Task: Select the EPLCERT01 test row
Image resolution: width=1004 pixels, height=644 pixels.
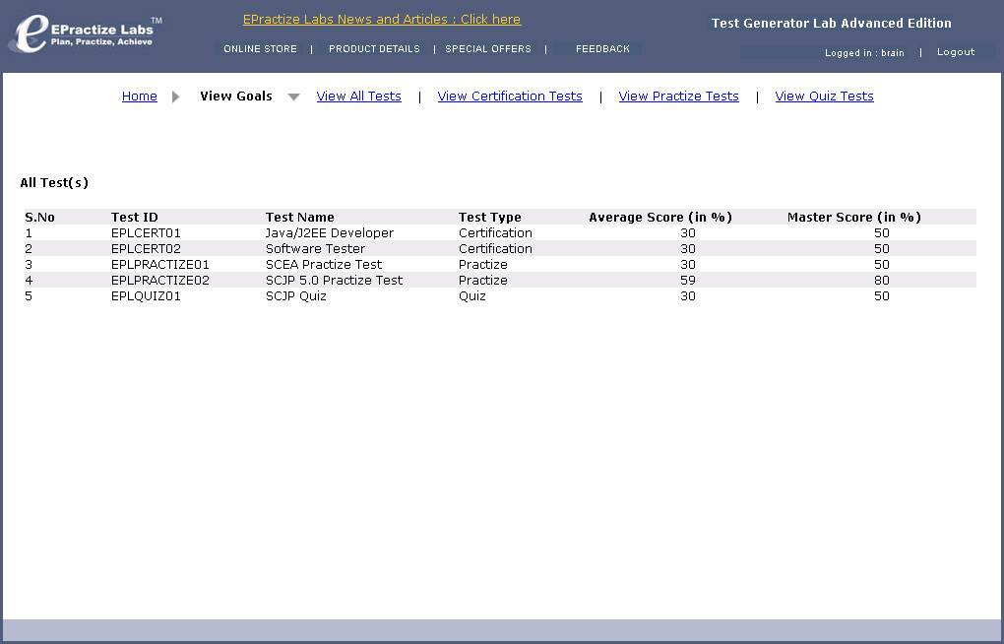Action: click(x=146, y=233)
